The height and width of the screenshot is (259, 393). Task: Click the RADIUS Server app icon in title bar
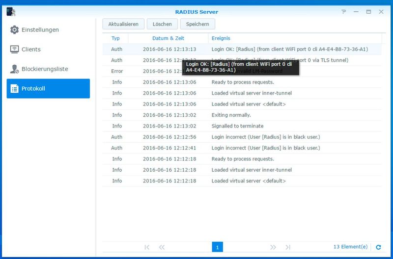coord(11,11)
